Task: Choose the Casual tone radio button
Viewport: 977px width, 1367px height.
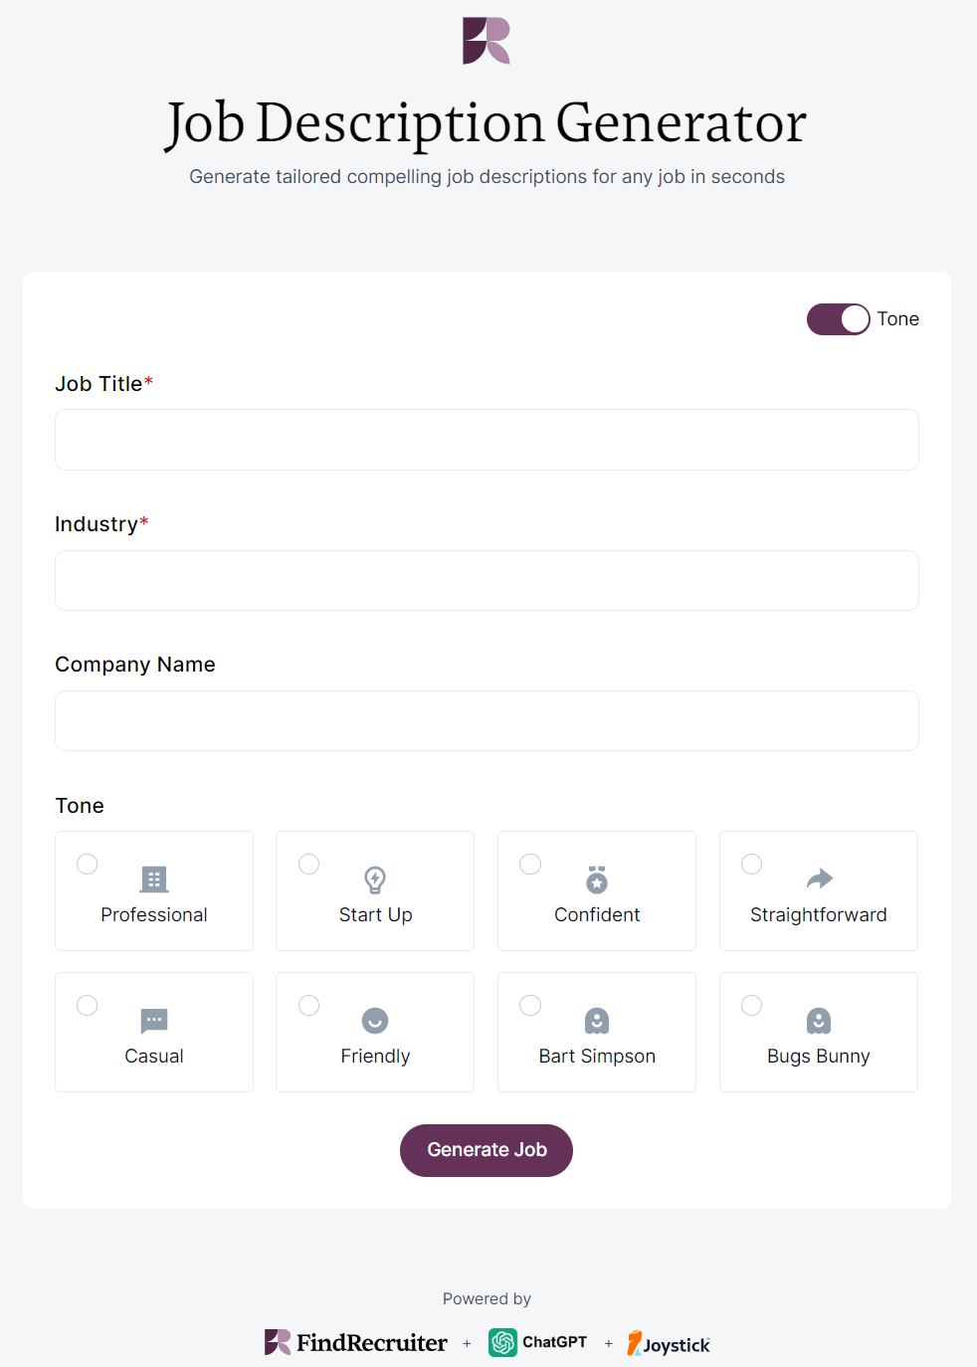Action: click(x=88, y=1005)
